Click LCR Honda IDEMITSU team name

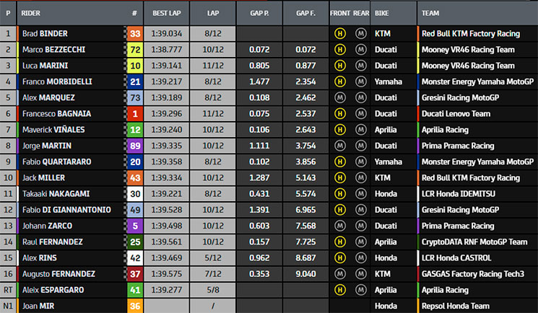coord(458,194)
